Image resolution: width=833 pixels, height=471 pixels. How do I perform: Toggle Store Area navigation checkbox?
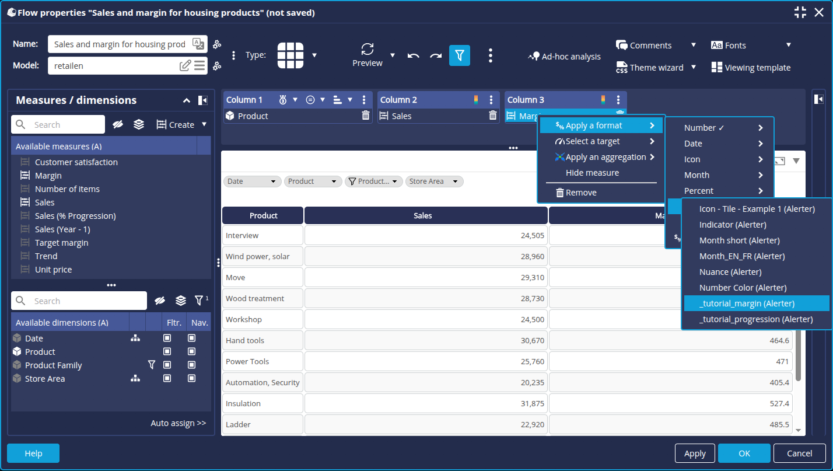pos(191,379)
